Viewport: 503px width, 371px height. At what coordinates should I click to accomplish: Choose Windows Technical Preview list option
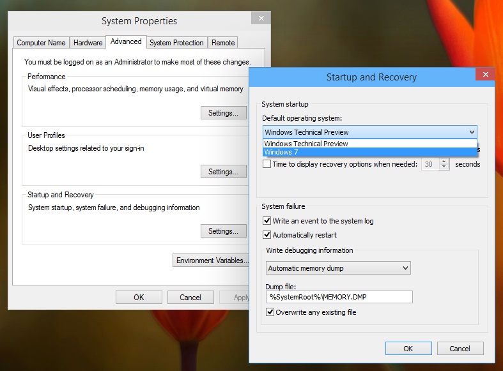(x=370, y=144)
